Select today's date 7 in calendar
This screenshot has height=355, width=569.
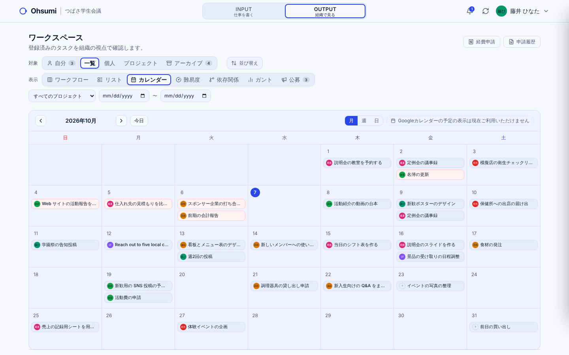(255, 192)
